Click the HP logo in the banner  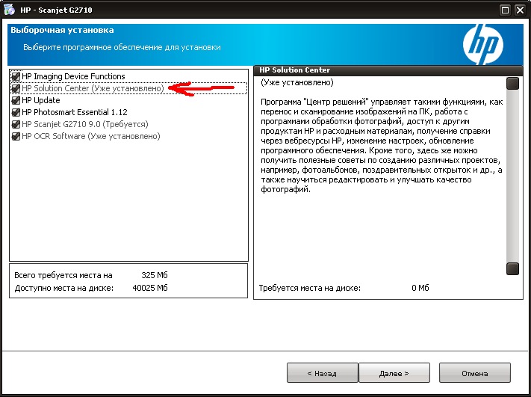483,44
